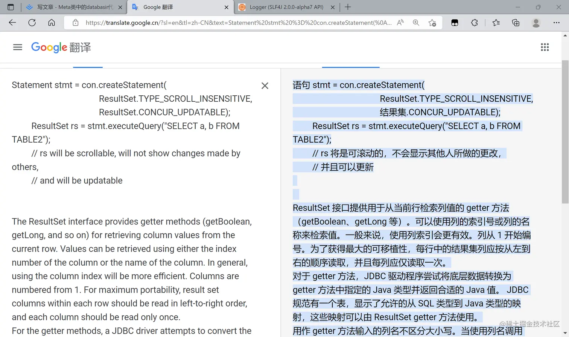This screenshot has height=337, width=569.
Task: Close the 写文章 tab
Action: click(x=120, y=7)
